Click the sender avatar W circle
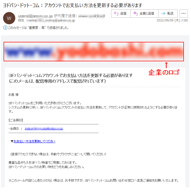The width and height of the screenshot is (191, 192). pos(9,18)
